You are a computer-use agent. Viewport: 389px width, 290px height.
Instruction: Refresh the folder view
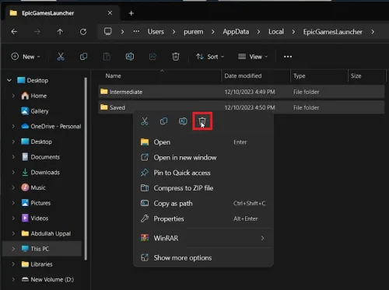[83, 32]
